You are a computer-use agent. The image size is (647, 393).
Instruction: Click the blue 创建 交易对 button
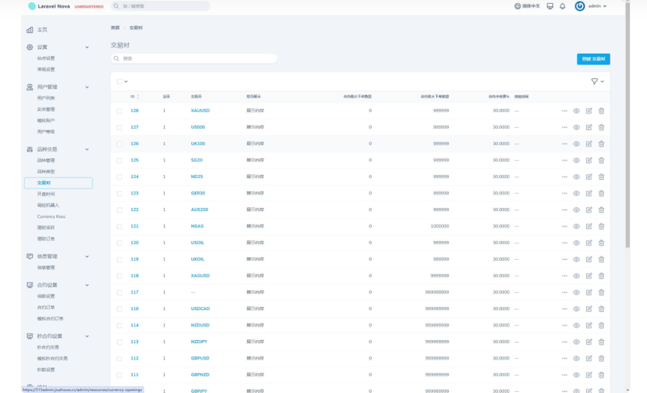pos(593,59)
